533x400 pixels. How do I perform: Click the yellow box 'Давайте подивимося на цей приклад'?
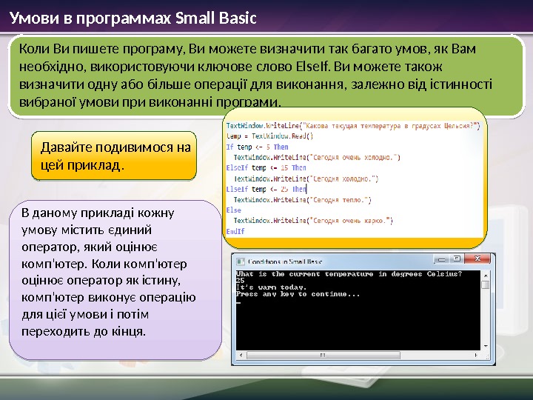114,156
